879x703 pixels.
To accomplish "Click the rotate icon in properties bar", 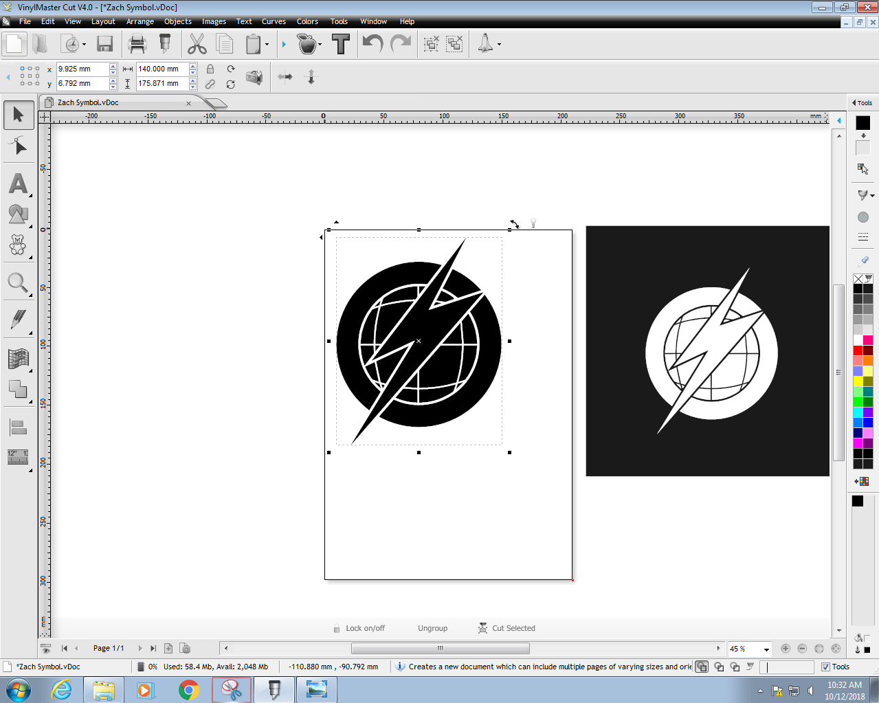I will [x=231, y=69].
